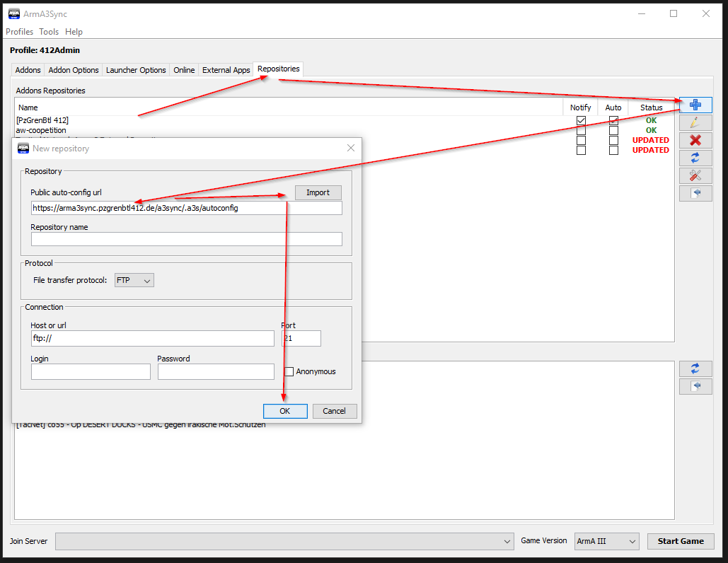The width and height of the screenshot is (728, 563).
Task: Click page-arrow icon beside the repositories list
Action: (695, 193)
